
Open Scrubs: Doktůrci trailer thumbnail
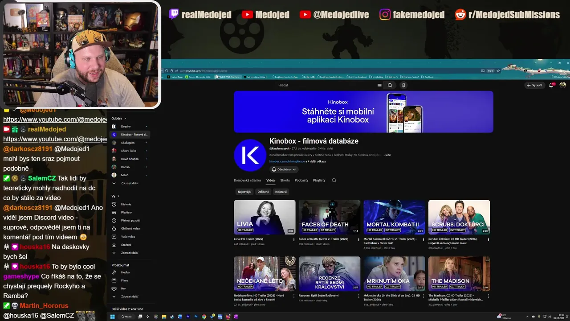[459, 217]
